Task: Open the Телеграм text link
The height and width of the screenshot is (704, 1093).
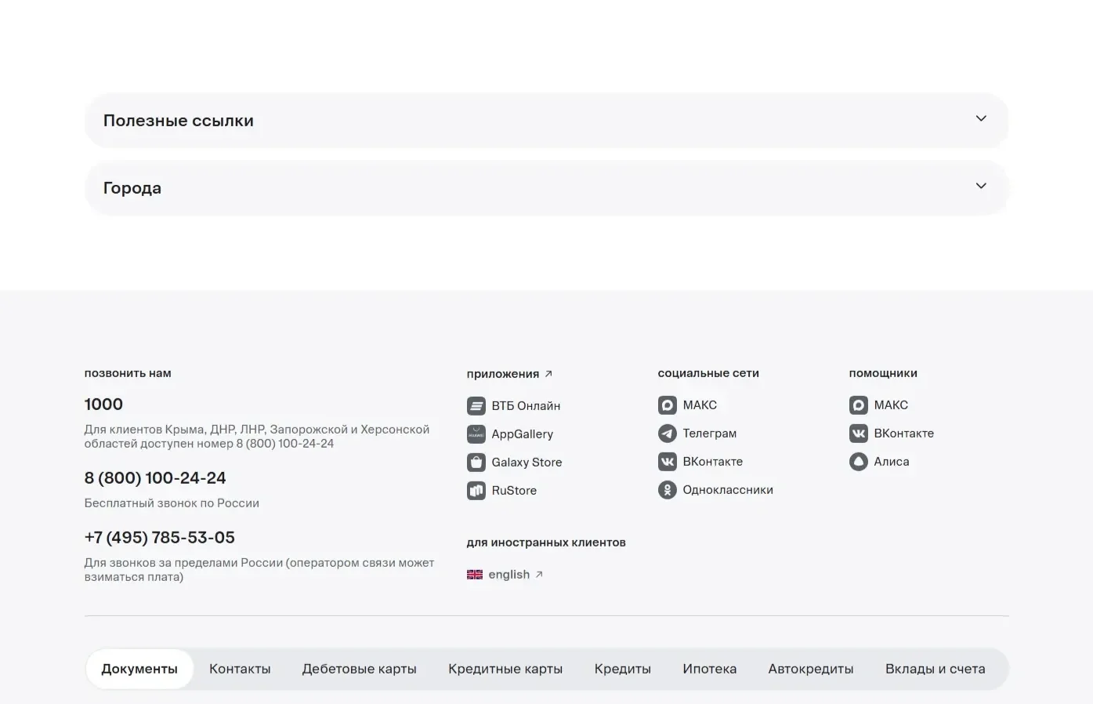Action: [x=710, y=434]
